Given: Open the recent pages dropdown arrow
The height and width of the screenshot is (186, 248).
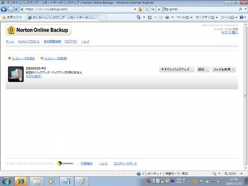Looking at the screenshot, I should coord(16,9).
